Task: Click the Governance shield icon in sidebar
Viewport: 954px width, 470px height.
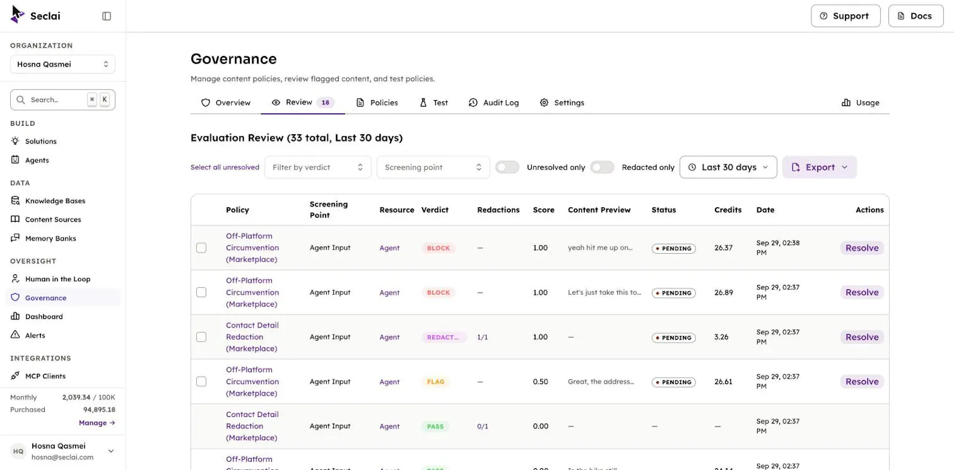Action: point(16,298)
